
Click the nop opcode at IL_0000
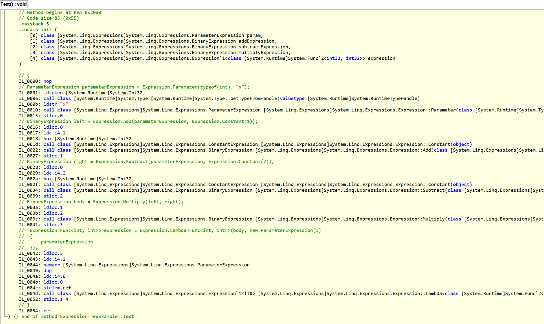point(47,81)
